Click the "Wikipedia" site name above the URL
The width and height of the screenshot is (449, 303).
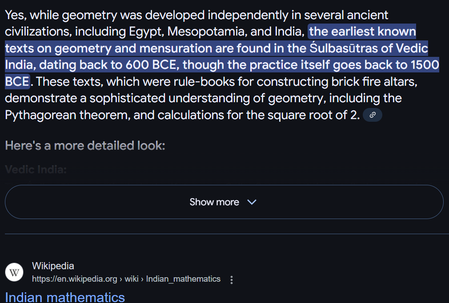[53, 266]
